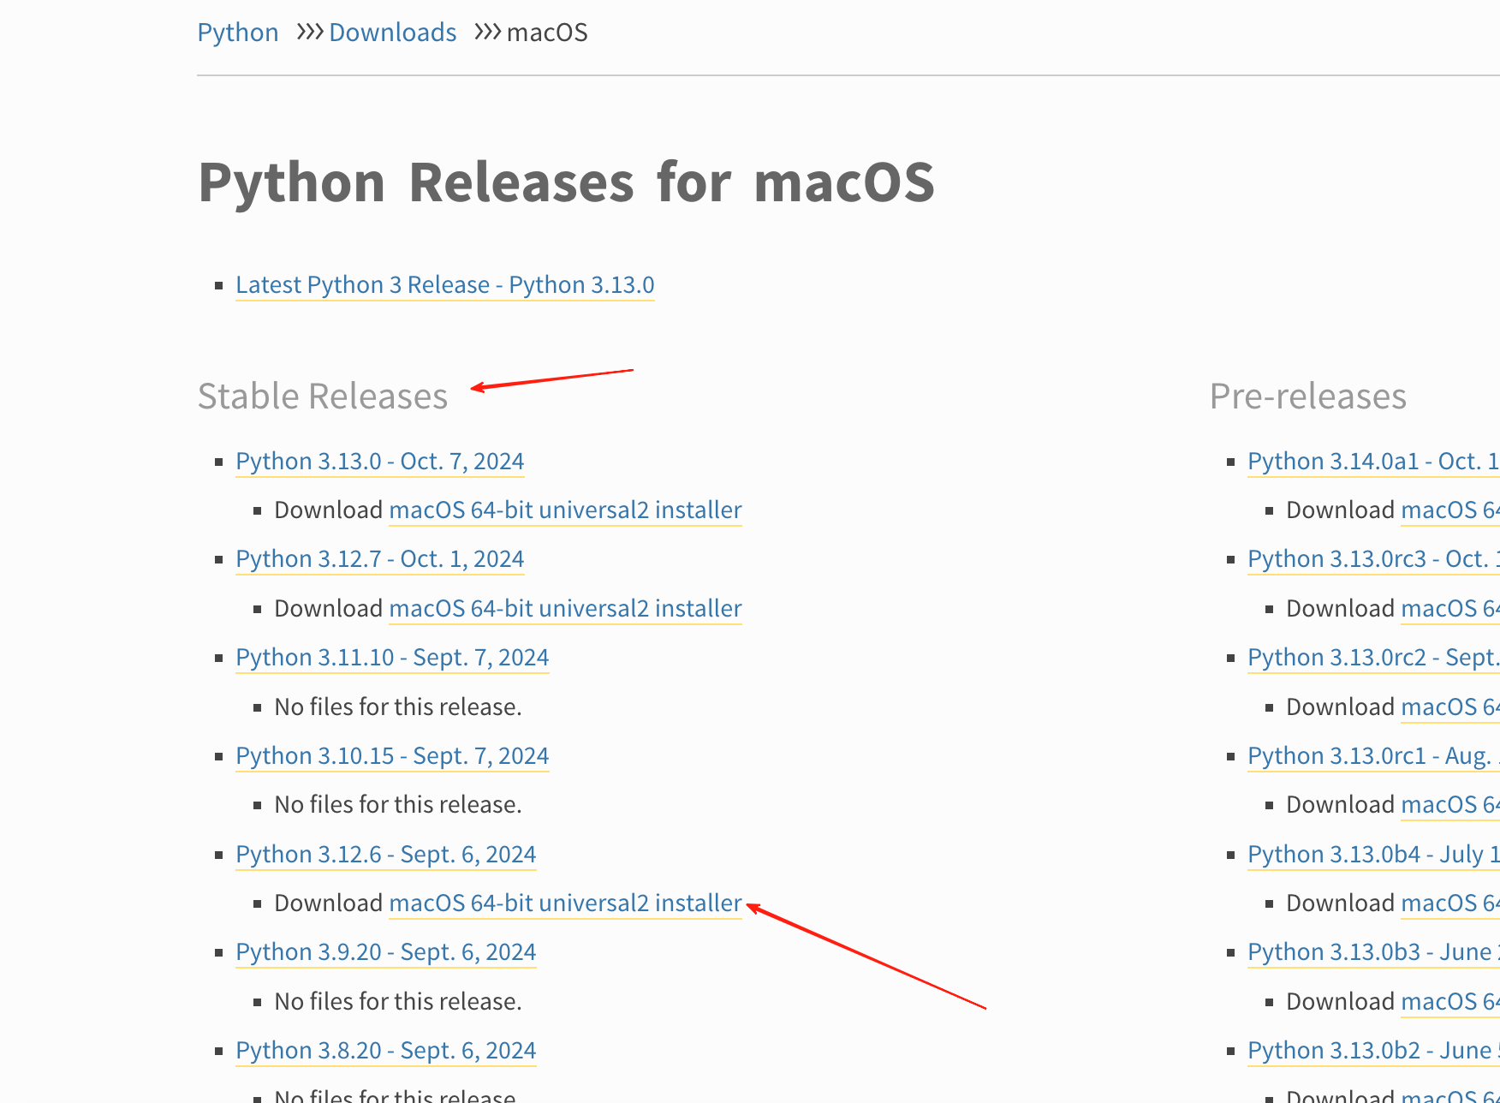Download macOS installer under Python 3.13.0rc2
This screenshot has height=1103, width=1500.
pos(1450,707)
